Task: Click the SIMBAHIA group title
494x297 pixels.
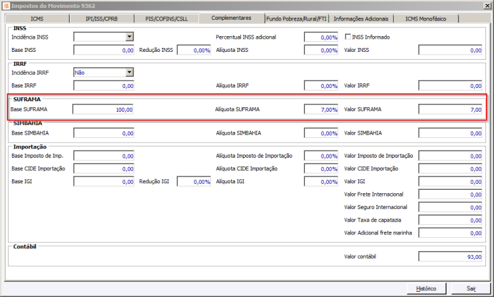Action: click(x=28, y=123)
